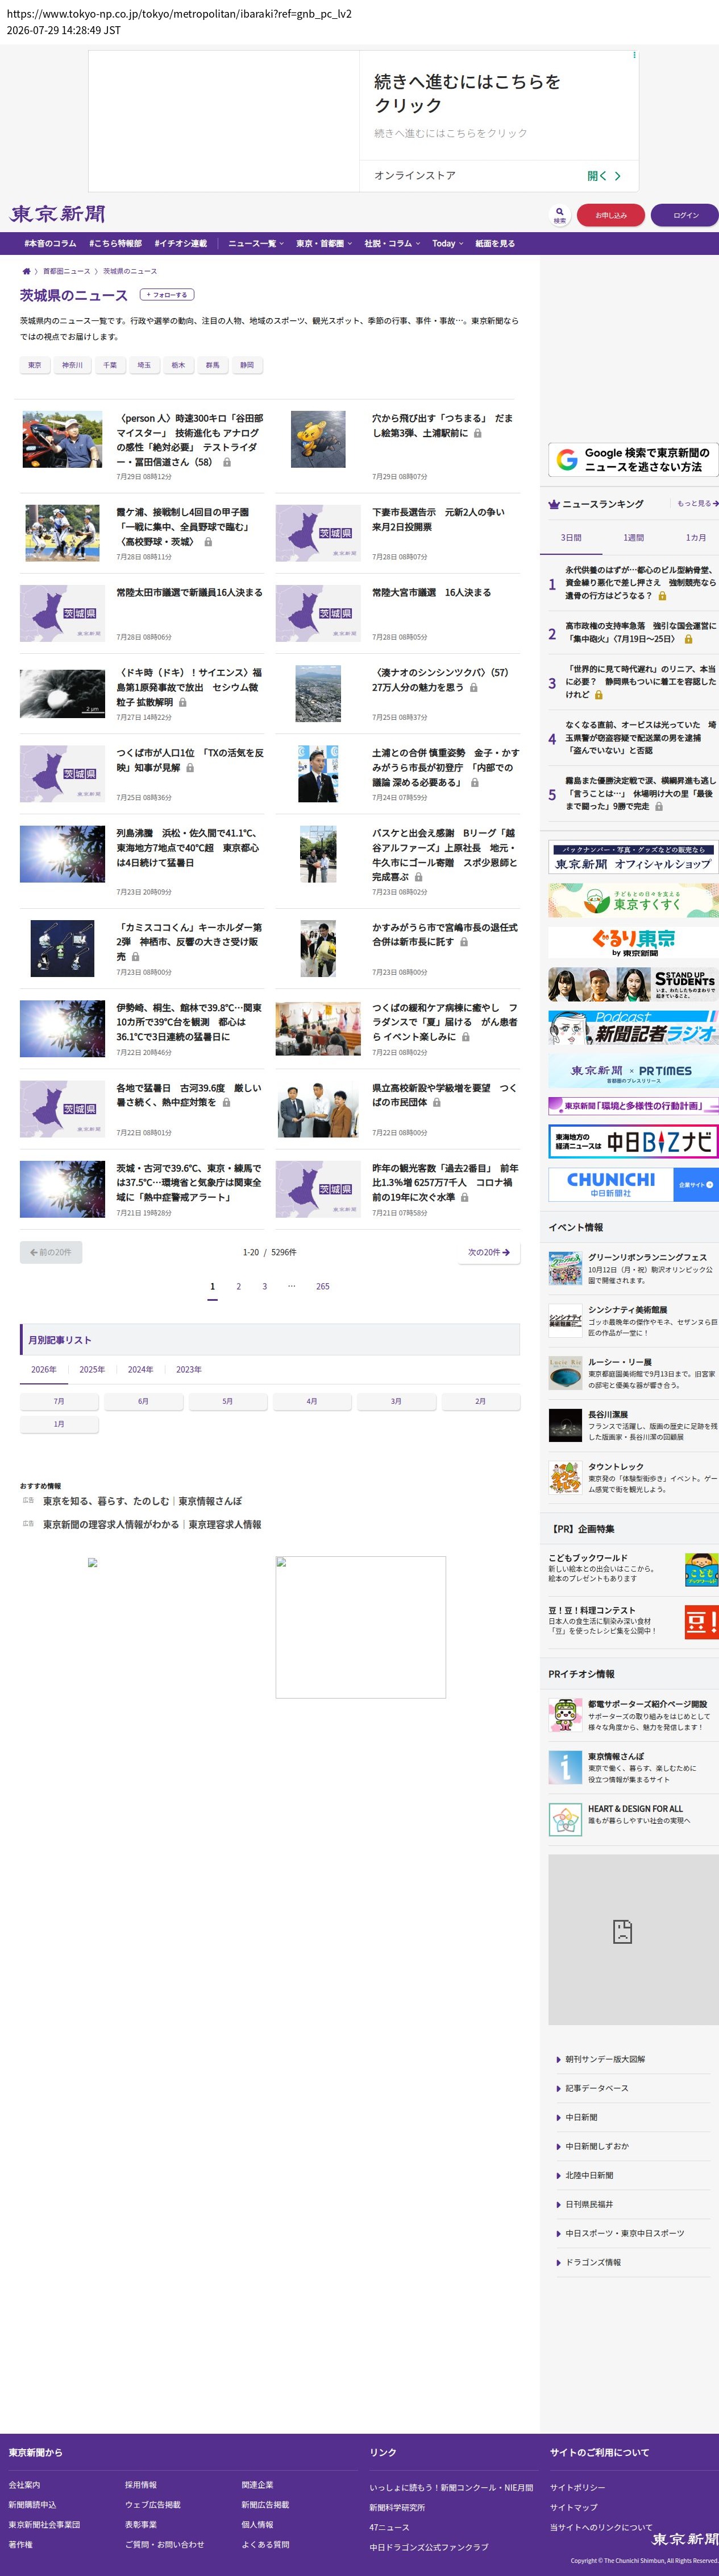Screen dimensions: 719x2576
Task: Go to pagination page 2
Action: click(238, 1287)
